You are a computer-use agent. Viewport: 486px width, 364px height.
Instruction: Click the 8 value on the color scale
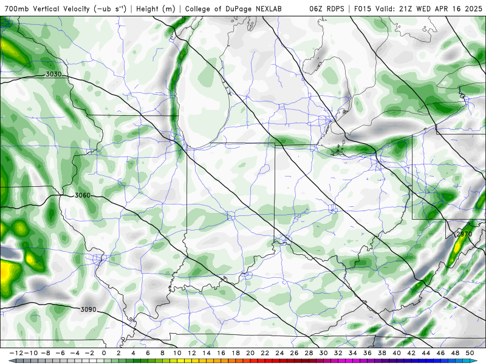click(162, 353)
